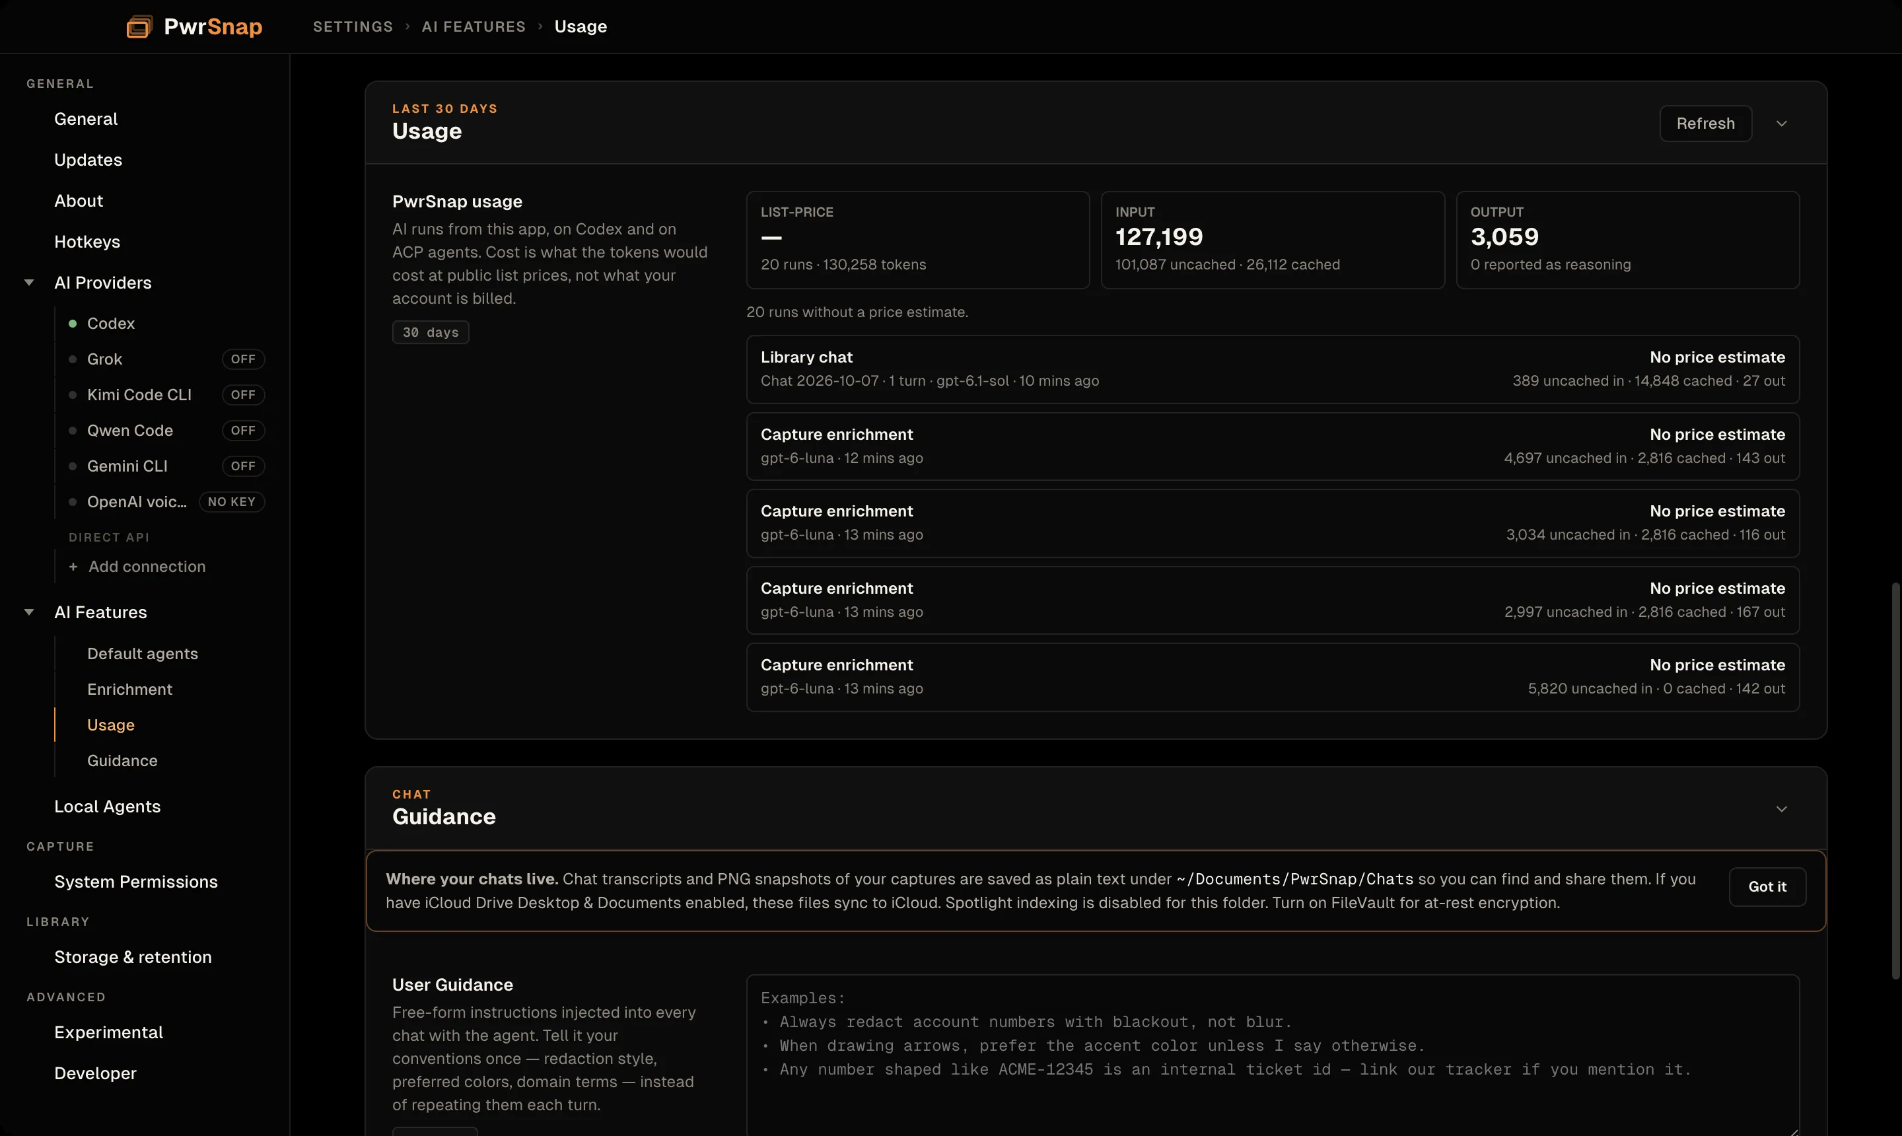Image resolution: width=1902 pixels, height=1136 pixels.
Task: Click the 'User Guidance' heading
Action: 453,985
